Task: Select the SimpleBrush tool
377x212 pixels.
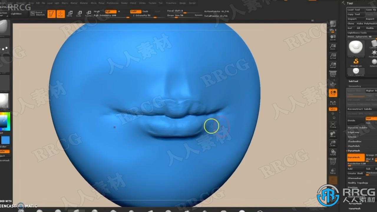Action: pyautogui.click(x=356, y=62)
